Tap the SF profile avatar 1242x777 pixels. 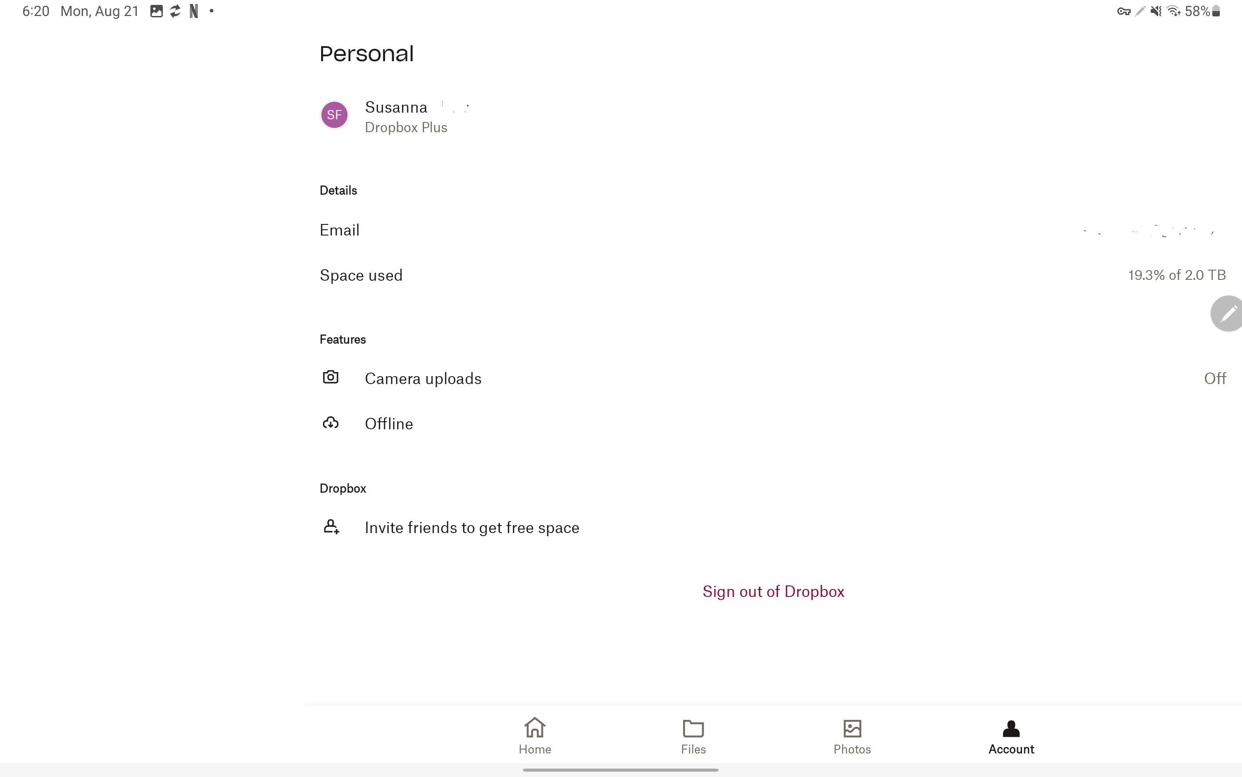click(334, 114)
